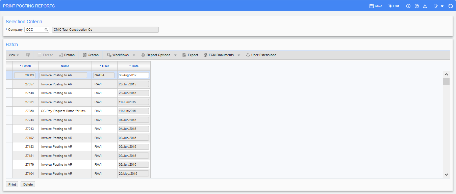Expand the Workflows dropdown arrow

pyautogui.click(x=134, y=55)
